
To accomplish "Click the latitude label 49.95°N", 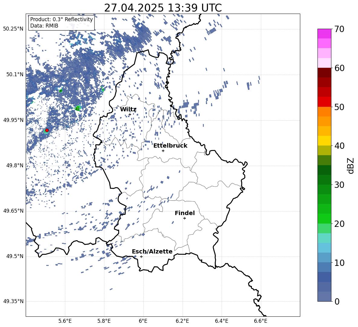I will tap(13, 120).
